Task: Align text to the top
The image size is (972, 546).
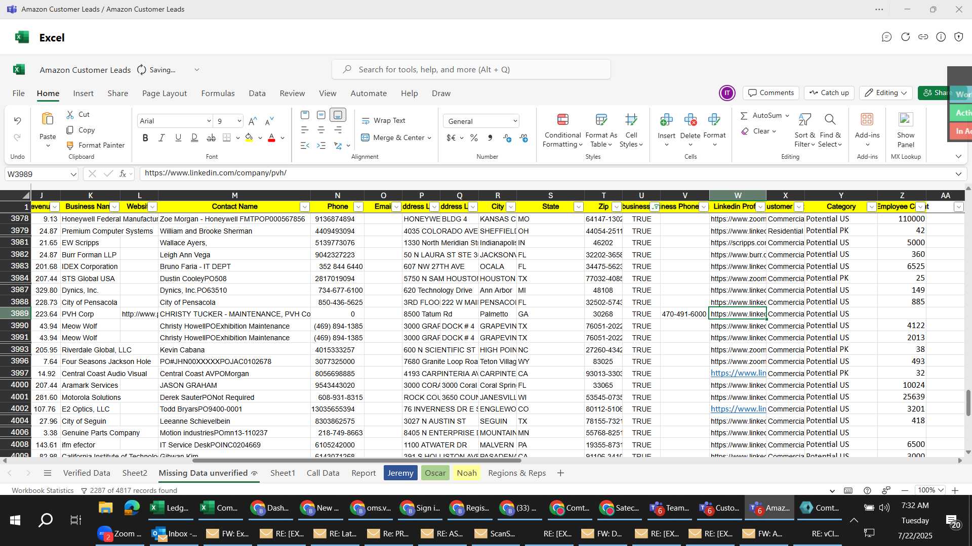Action: coord(305,115)
